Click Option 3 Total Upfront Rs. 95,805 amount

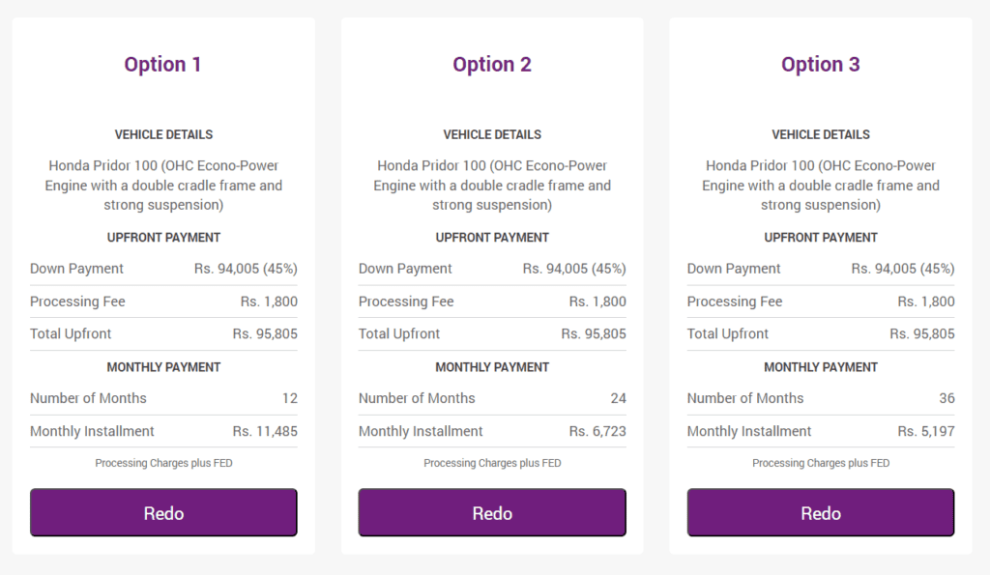[x=921, y=334]
